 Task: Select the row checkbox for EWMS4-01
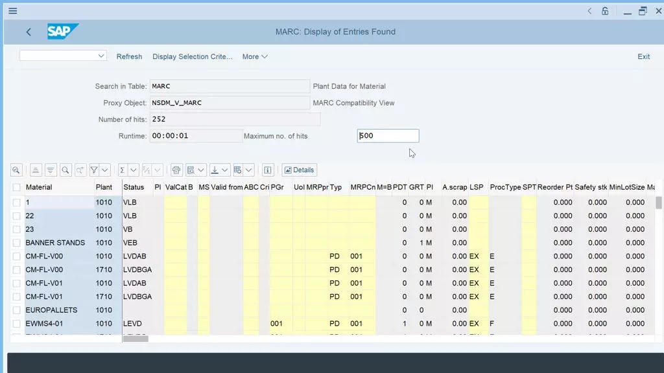click(x=16, y=324)
